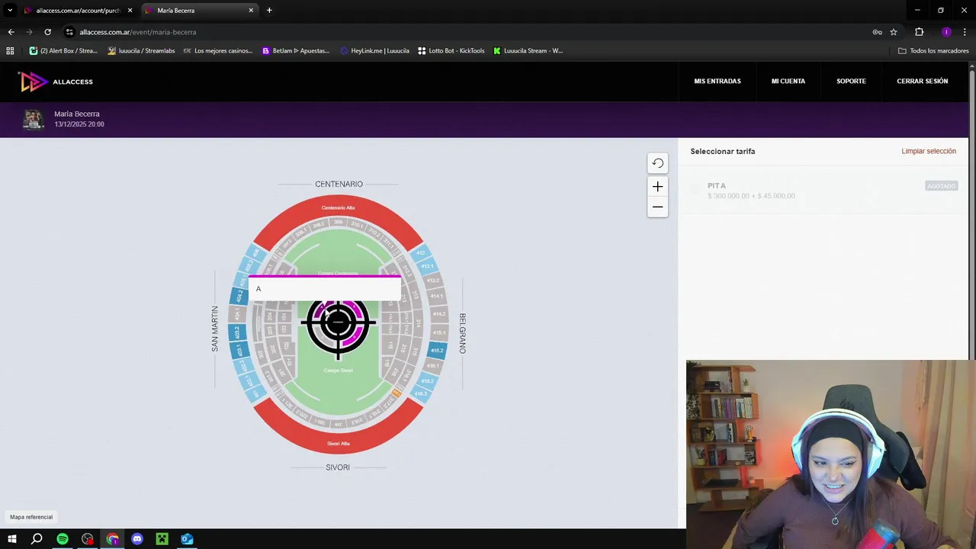
Task: Click the María Becerra event thumbnail
Action: [x=33, y=120]
